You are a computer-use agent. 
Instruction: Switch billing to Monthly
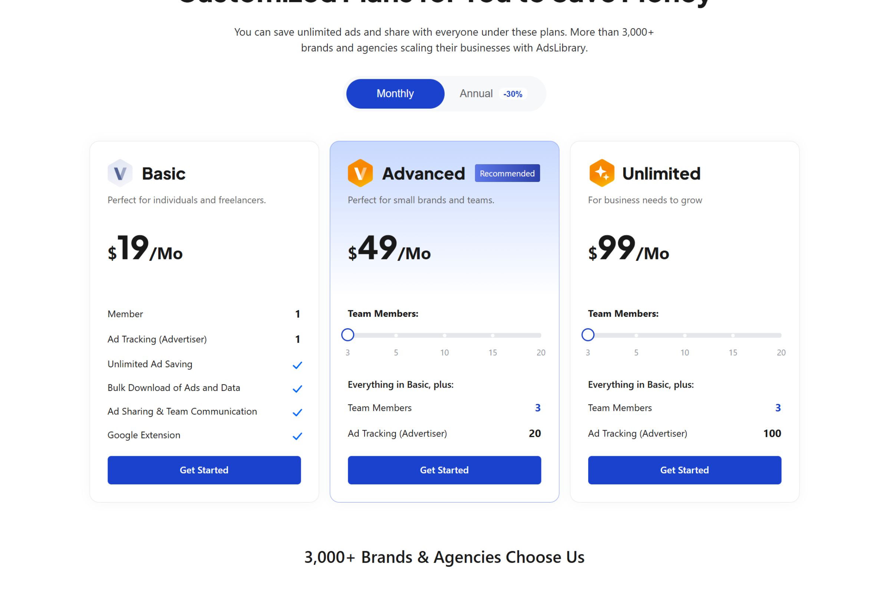tap(395, 94)
